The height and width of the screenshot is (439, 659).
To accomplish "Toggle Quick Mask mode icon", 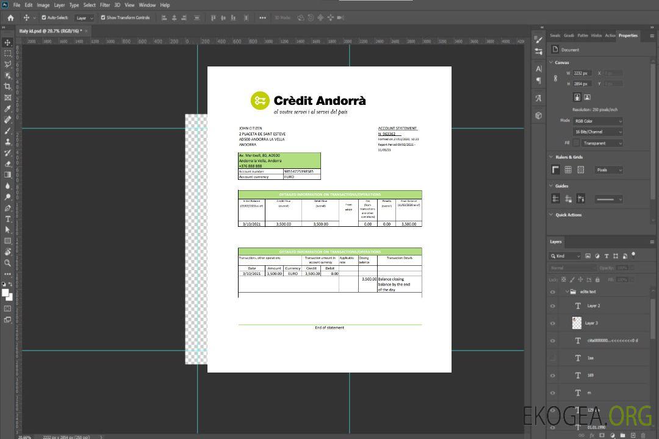I will coord(7,309).
